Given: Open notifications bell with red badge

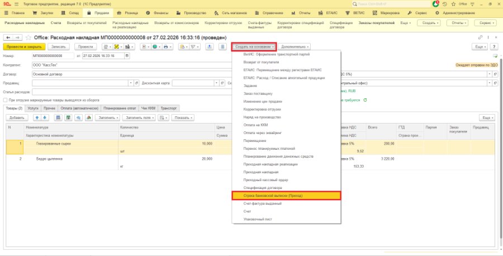Looking at the screenshot, I should (435, 4).
